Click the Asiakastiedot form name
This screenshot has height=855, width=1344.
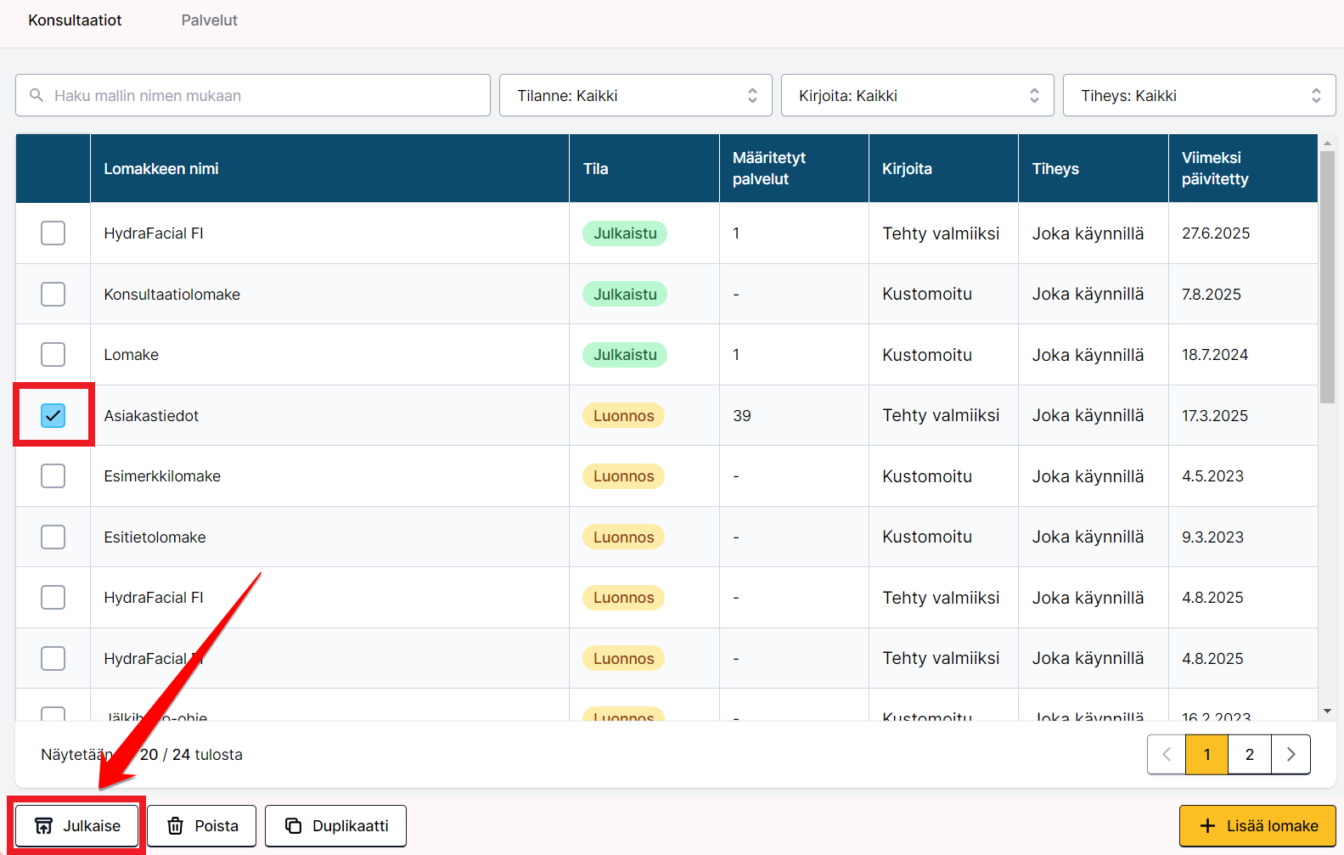pyautogui.click(x=151, y=415)
